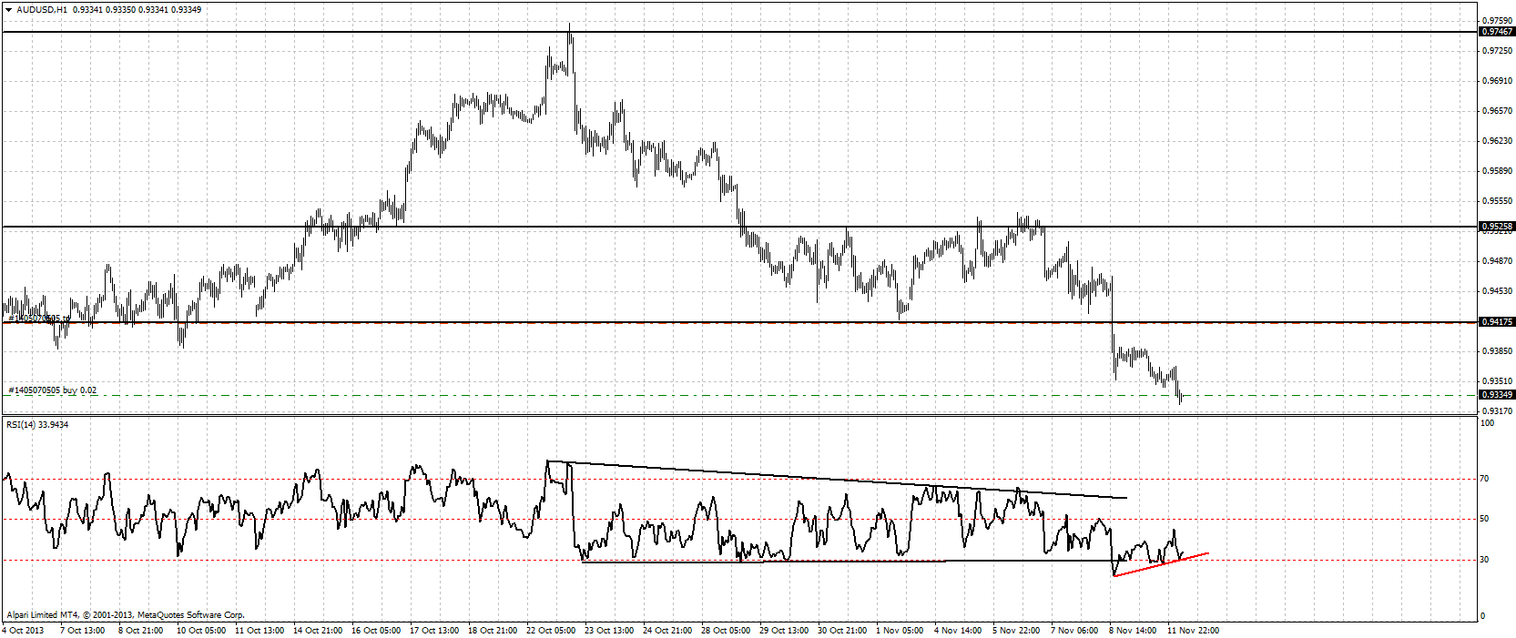
Task: Click the RSI scale 0 label
Action: click(1482, 616)
